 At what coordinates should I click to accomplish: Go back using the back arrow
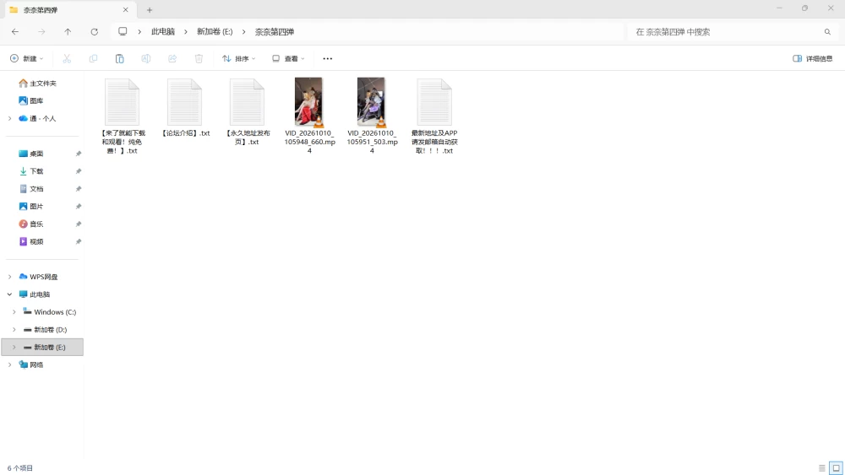pos(15,32)
